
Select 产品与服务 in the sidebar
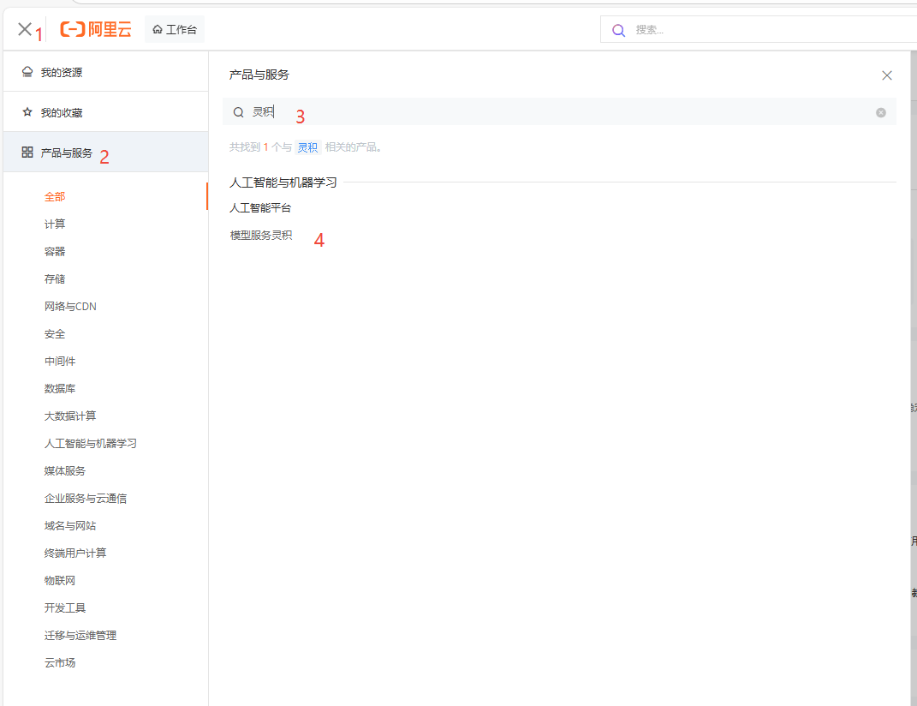[106, 153]
